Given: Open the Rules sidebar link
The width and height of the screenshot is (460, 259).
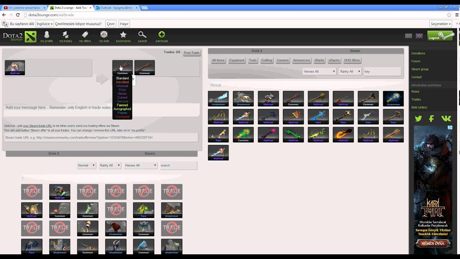Looking at the screenshot, I should click(415, 91).
